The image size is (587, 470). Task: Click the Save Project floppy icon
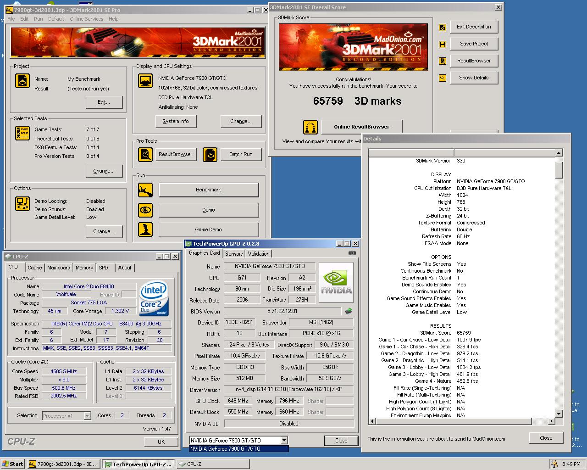pyautogui.click(x=443, y=45)
